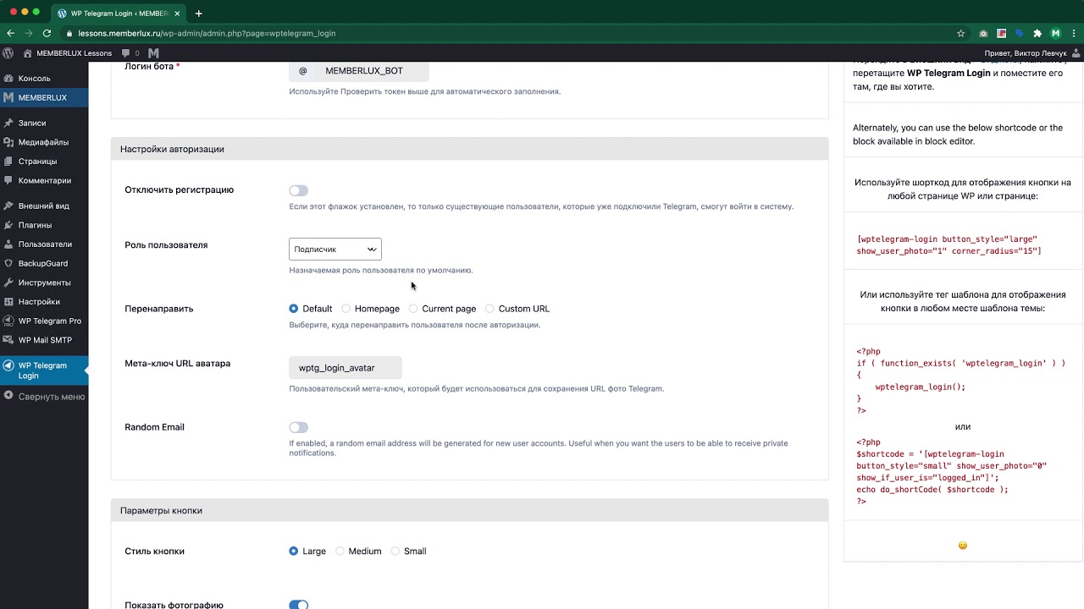Open the MEMBERLUX Lessons site link

(x=68, y=52)
